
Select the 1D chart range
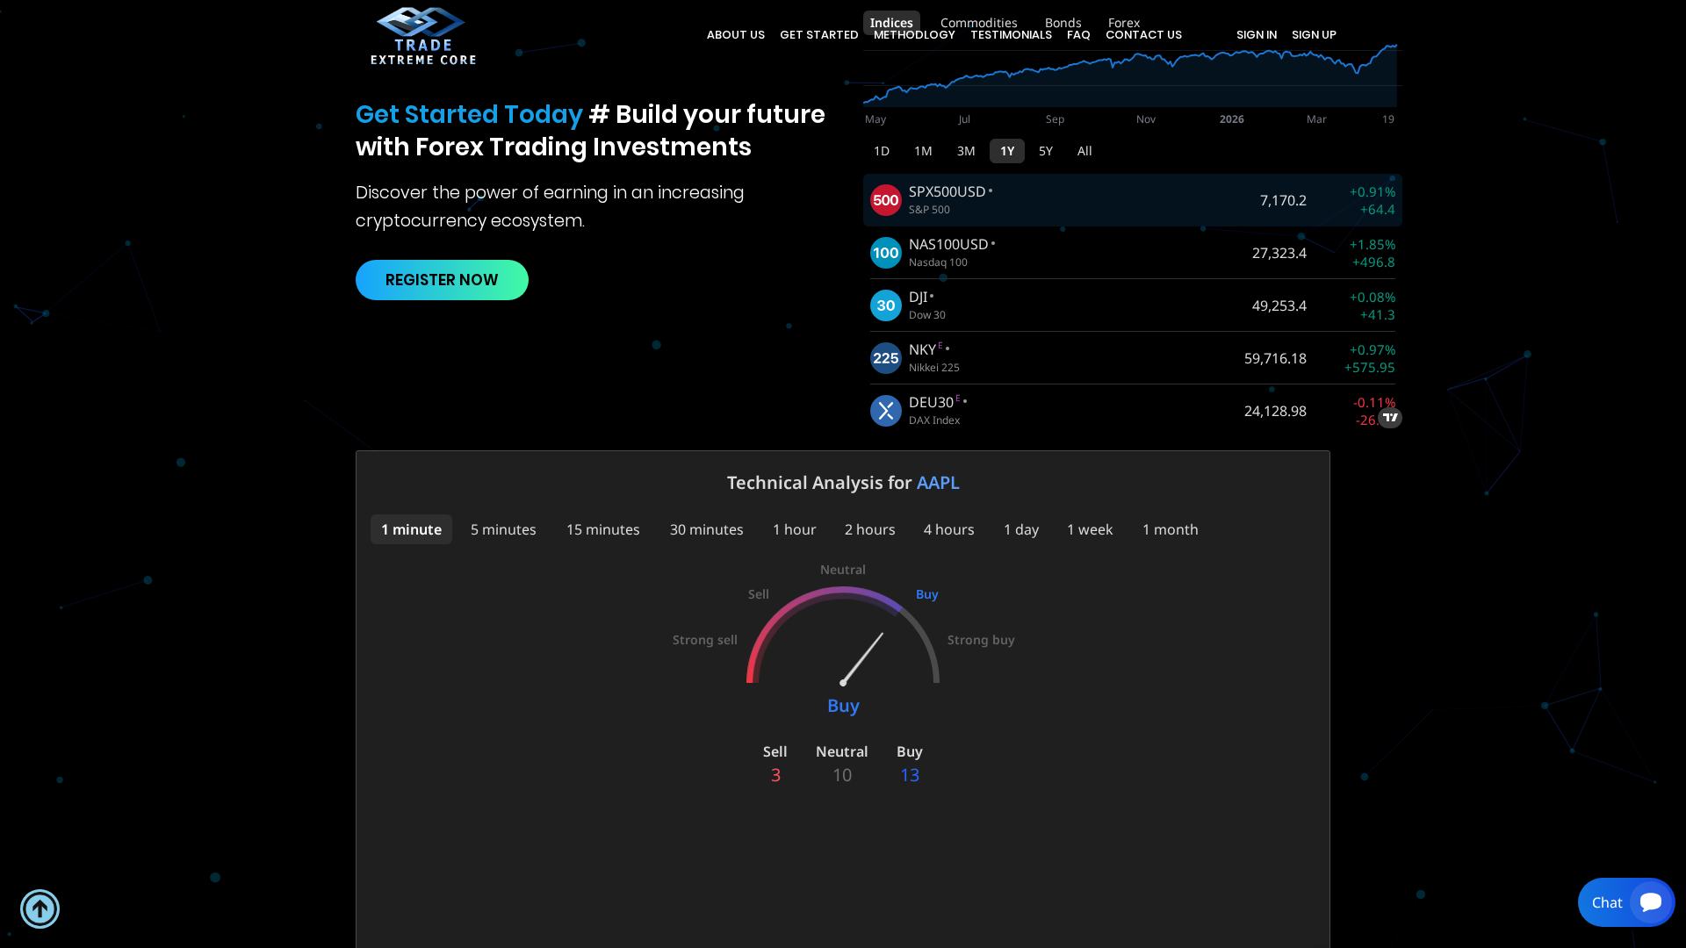point(882,151)
